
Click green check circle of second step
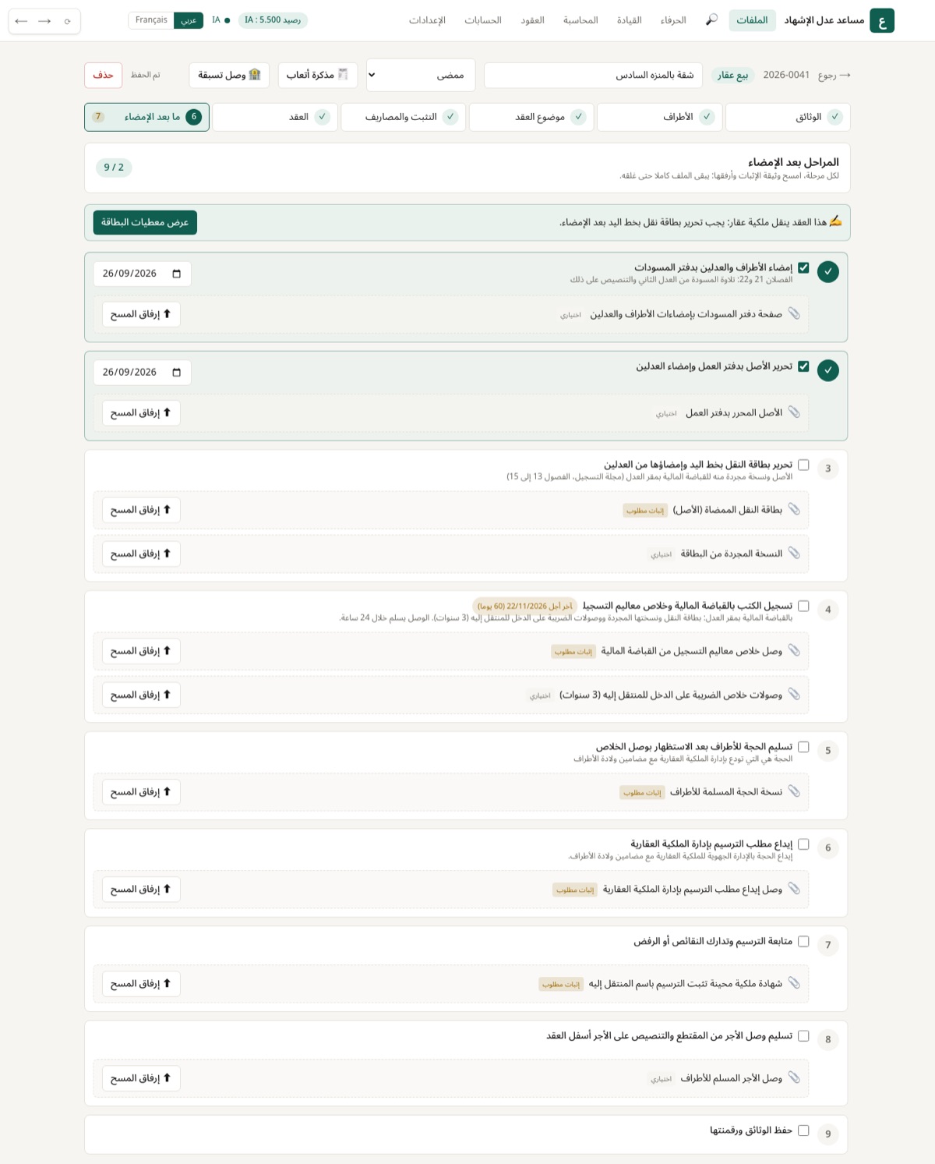[827, 370]
